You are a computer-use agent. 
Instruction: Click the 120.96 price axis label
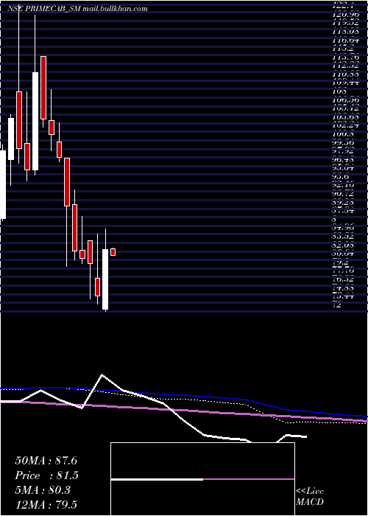[x=345, y=15]
